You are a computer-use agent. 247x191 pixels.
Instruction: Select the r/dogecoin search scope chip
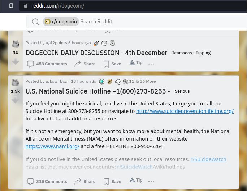tap(61, 22)
